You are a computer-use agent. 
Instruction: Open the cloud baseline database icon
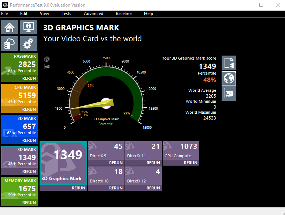click(x=10, y=44)
